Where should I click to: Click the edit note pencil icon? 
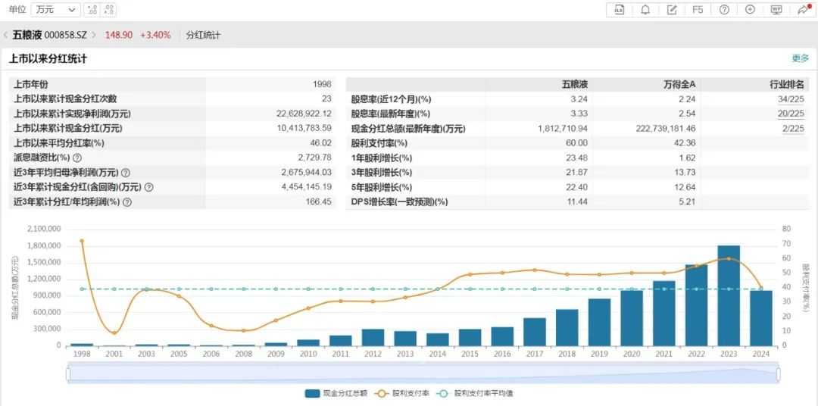tap(671, 10)
